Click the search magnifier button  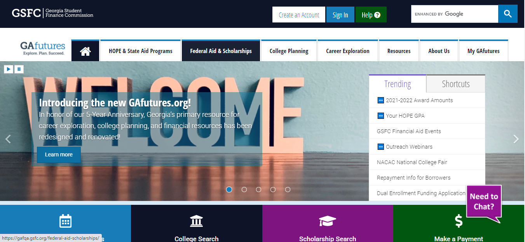[x=508, y=14]
